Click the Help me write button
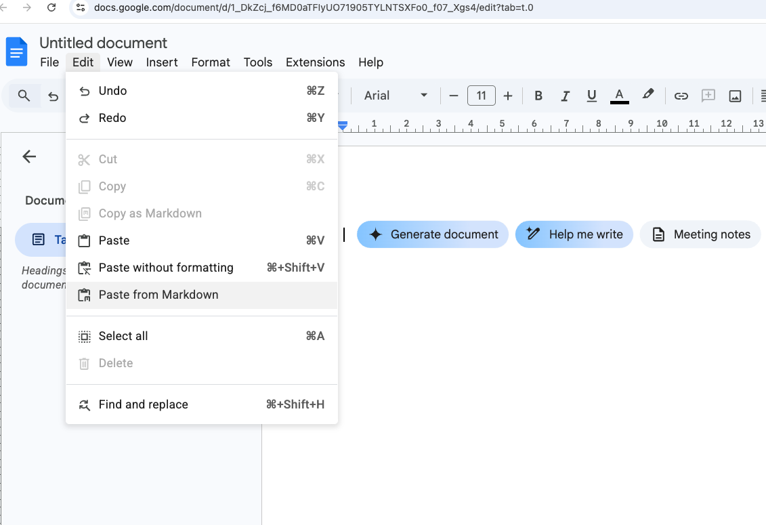Screen dimensions: 766x525 (574, 234)
